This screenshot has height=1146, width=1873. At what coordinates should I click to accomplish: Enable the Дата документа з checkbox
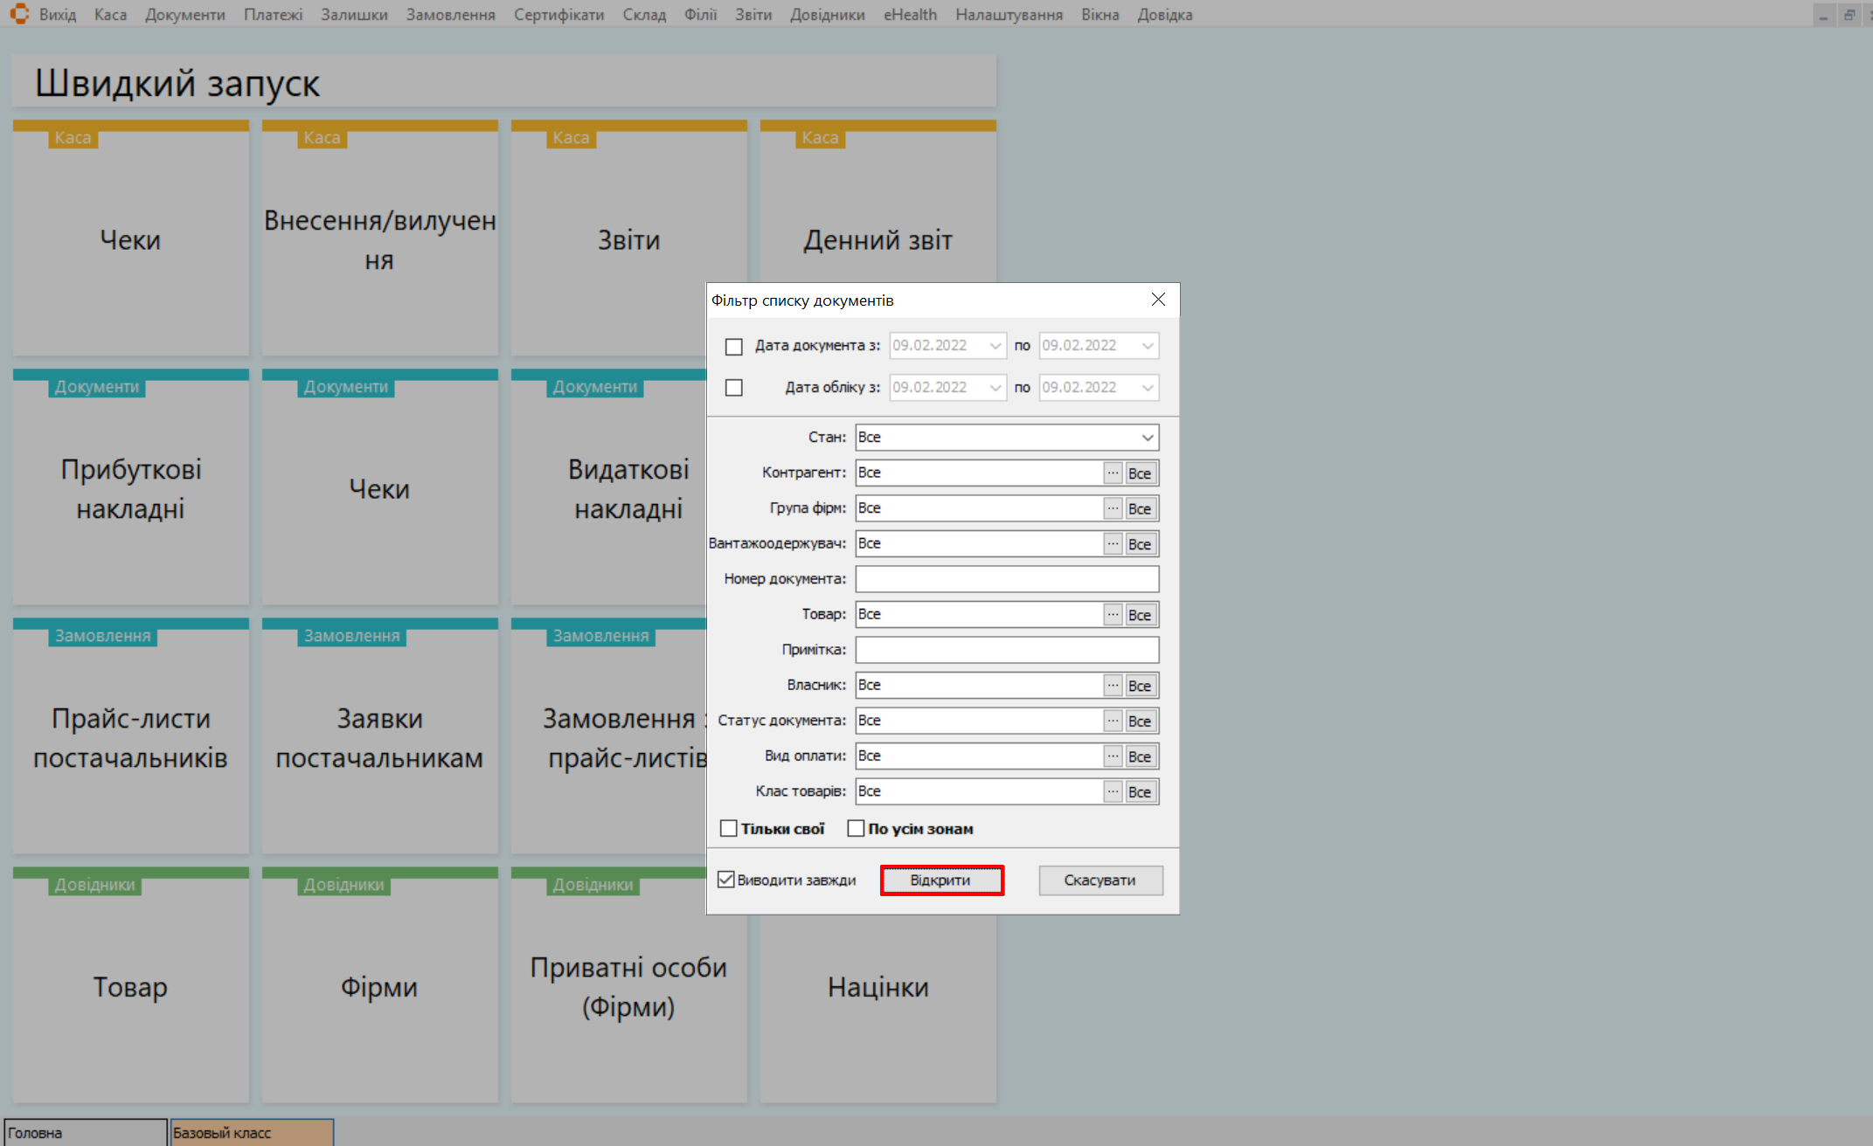(x=733, y=346)
